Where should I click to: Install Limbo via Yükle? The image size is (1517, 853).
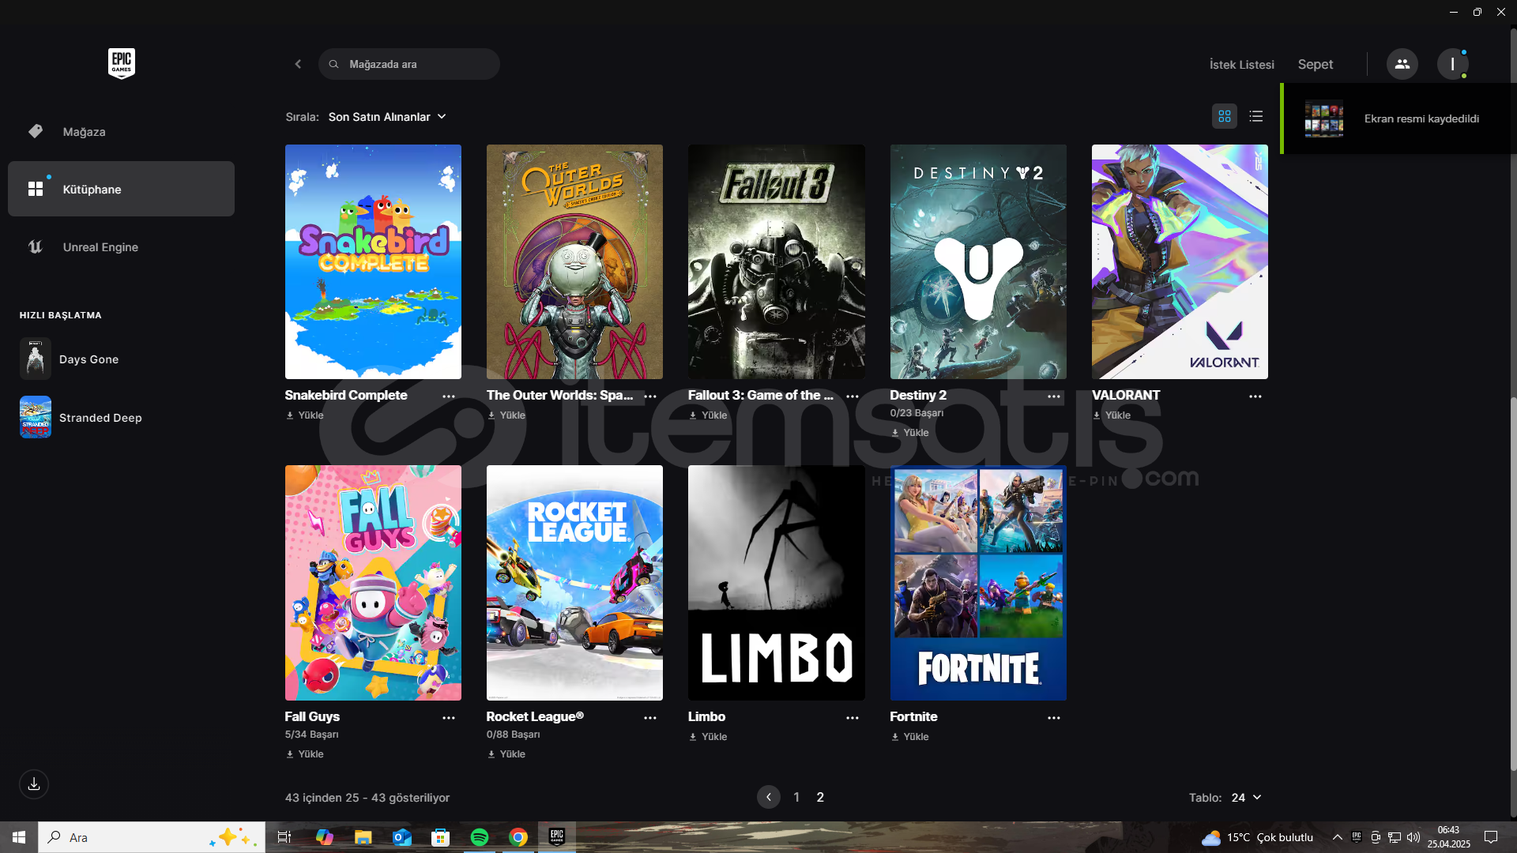708,737
